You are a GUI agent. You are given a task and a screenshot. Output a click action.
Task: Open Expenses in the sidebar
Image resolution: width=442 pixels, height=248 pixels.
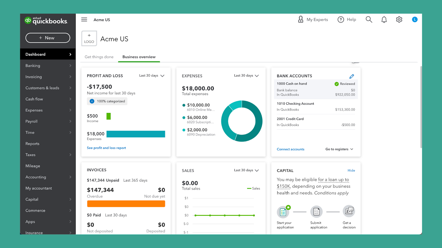coord(48,110)
